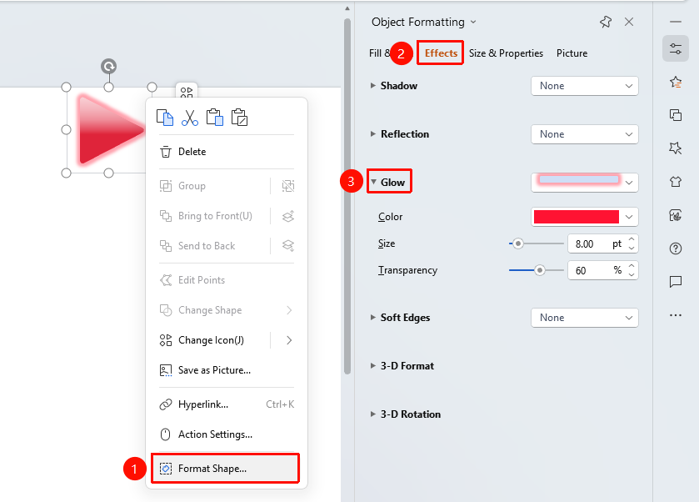Select Save as Picture menu entry
The image size is (699, 502).
pos(227,370)
